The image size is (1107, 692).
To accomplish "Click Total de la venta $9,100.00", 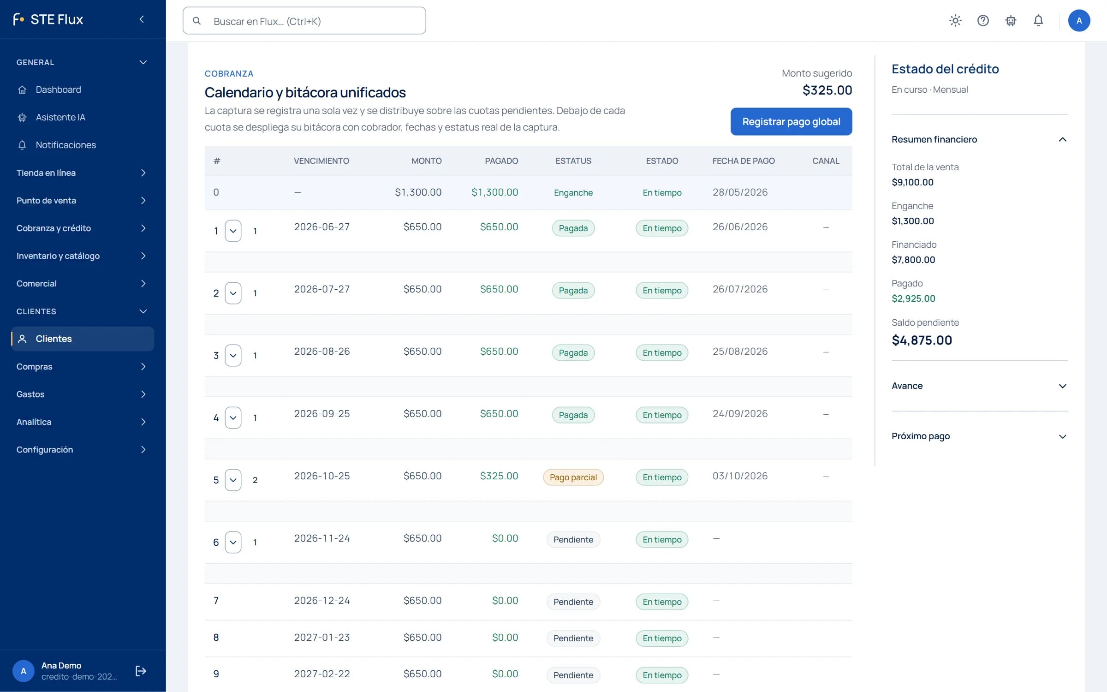I will click(x=912, y=182).
